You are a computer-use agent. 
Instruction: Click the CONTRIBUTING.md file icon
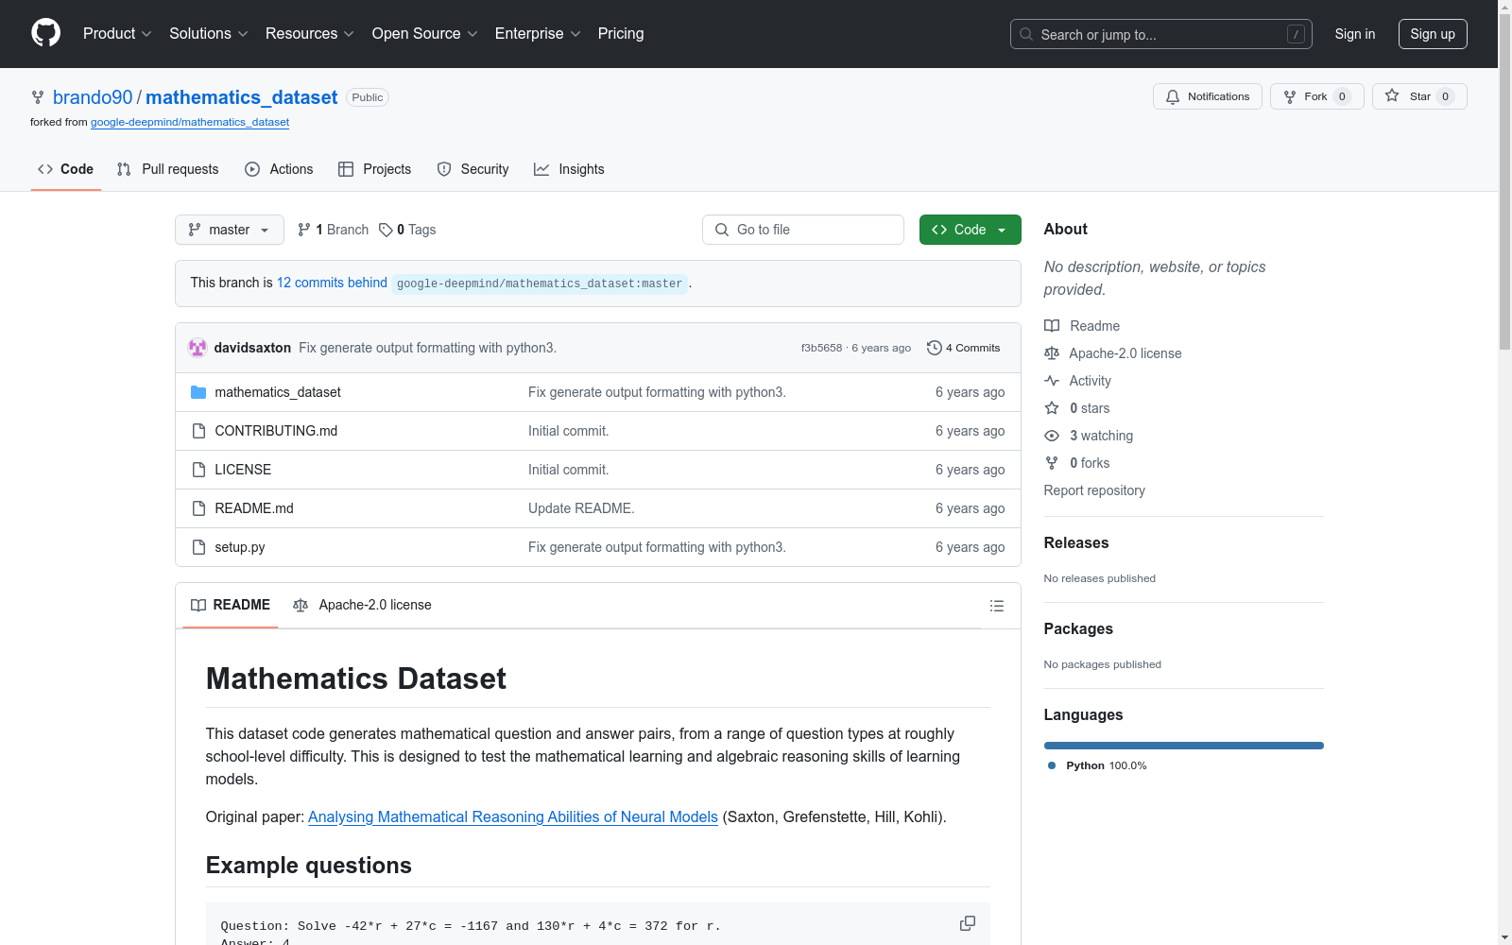[x=198, y=431]
